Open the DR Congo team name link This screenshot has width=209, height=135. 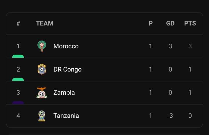click(x=67, y=70)
